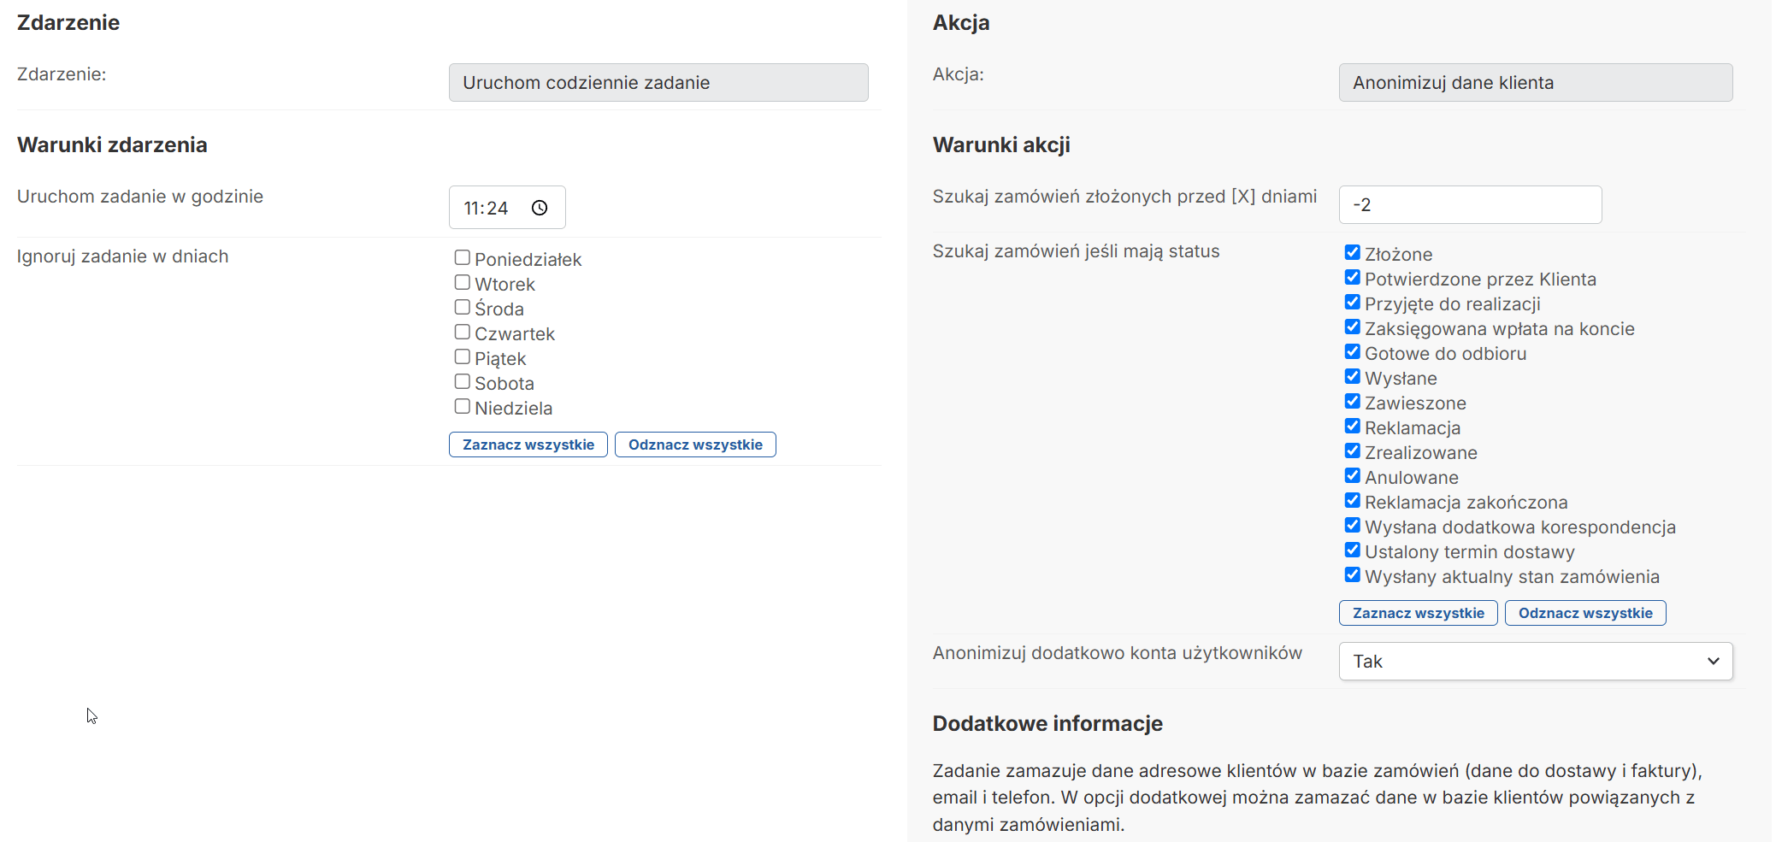
Task: Uncheck Wysłany aktualny stan zamówienia
Action: [x=1352, y=574]
